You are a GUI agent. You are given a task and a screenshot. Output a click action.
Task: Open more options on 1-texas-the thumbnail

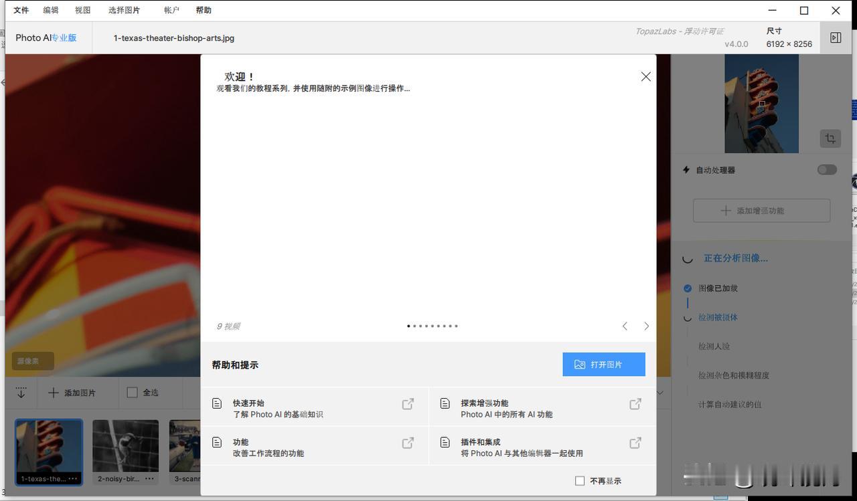pos(73,479)
